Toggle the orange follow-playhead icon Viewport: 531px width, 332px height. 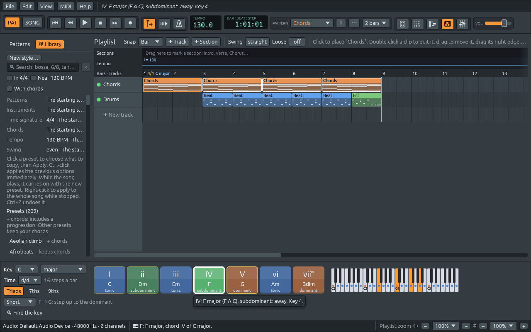149,24
